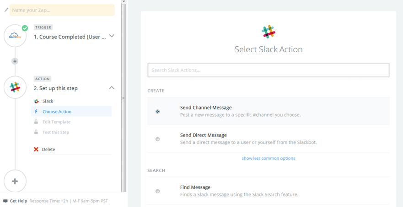Click the SEARCH section heading

[x=156, y=170]
